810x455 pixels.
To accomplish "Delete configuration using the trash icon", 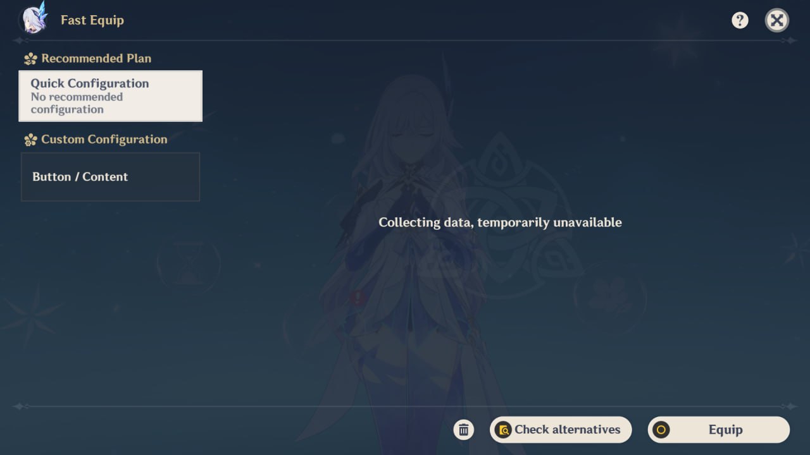I will [x=464, y=430].
